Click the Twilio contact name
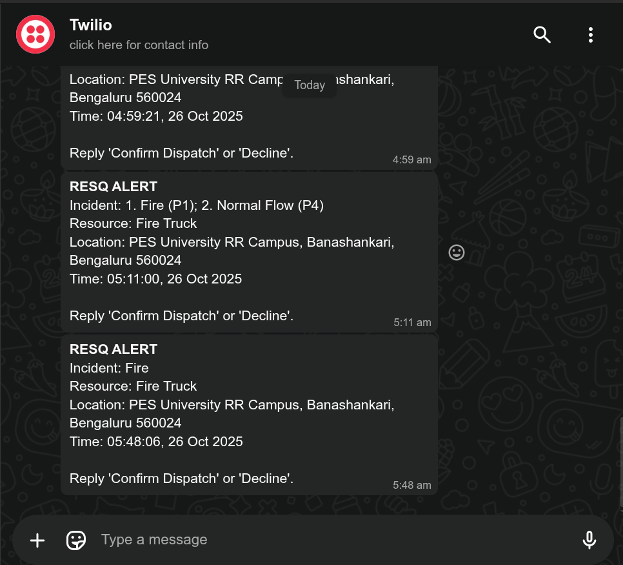 pos(90,25)
